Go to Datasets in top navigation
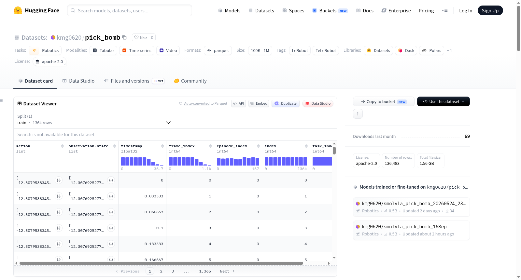Image resolution: width=521 pixels, height=280 pixels. coord(261,11)
